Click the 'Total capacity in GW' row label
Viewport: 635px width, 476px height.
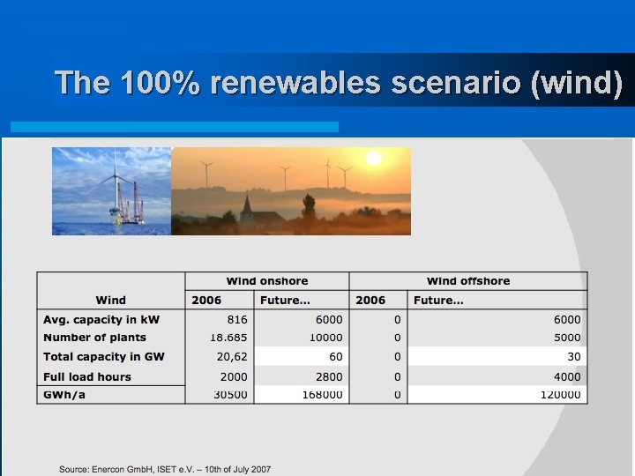click(x=104, y=357)
